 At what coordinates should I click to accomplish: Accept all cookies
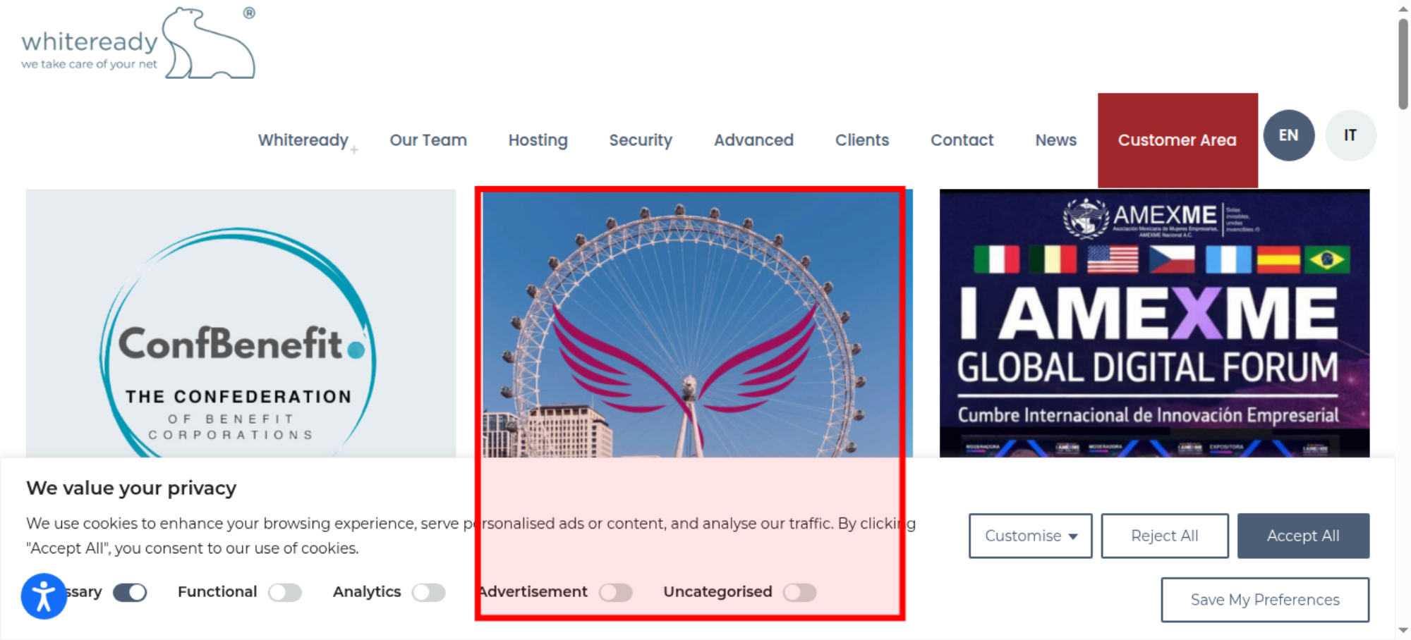coord(1303,536)
